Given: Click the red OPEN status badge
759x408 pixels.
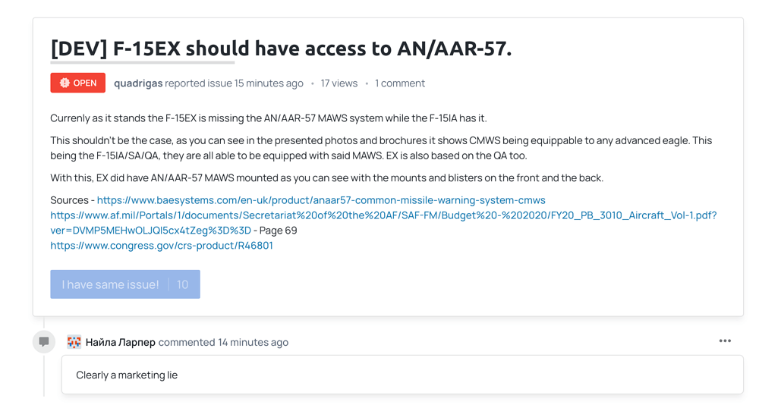Looking at the screenshot, I should pos(77,83).
